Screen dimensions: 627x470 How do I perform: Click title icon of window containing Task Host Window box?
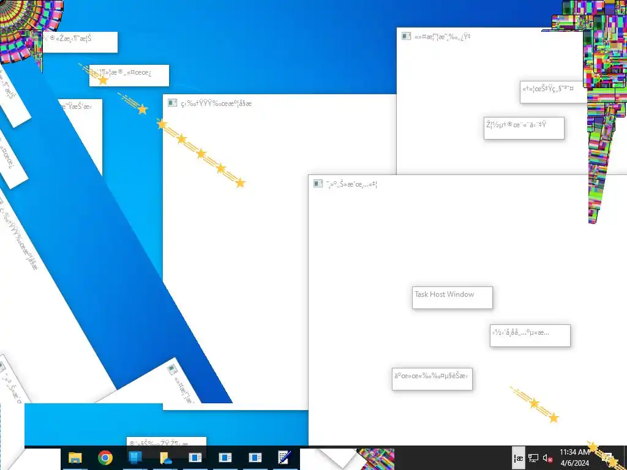point(318,184)
